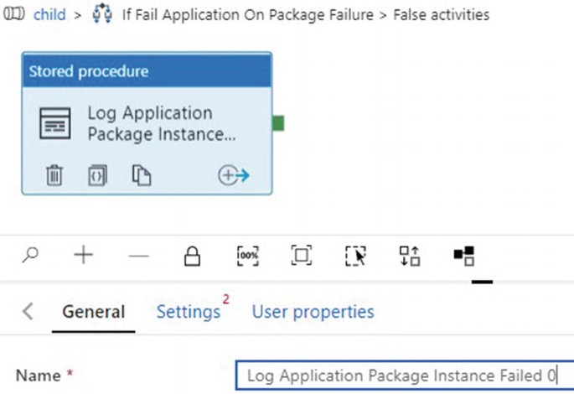The height and width of the screenshot is (394, 574).
Task: Fit pipeline to screen icon
Action: click(x=302, y=255)
